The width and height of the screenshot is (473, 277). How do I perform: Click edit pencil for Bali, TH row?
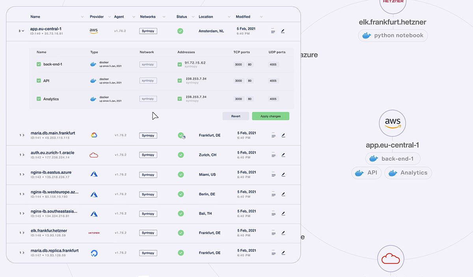click(283, 214)
